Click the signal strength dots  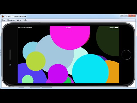(x=21, y=28)
